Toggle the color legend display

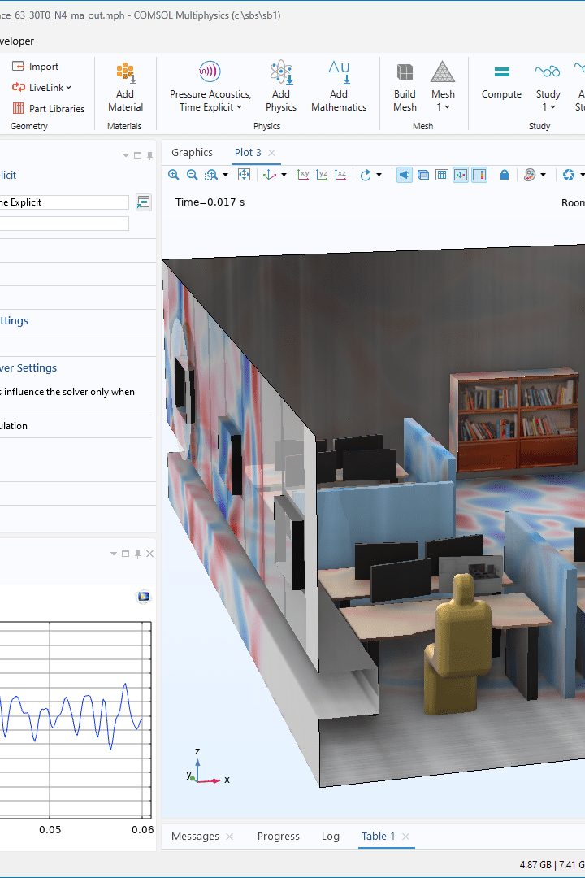479,175
